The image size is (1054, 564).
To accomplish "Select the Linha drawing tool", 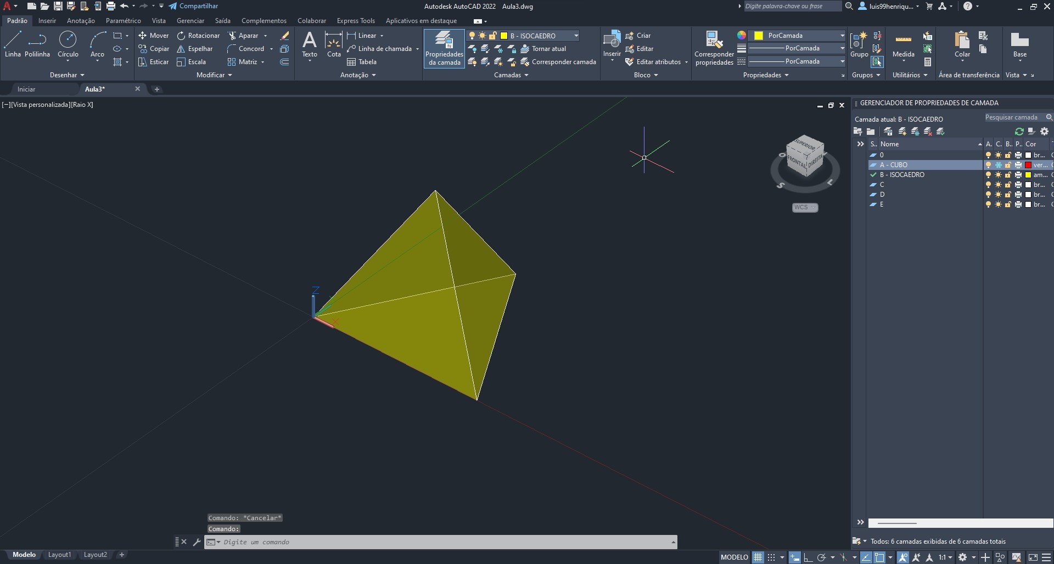I will point(13,44).
